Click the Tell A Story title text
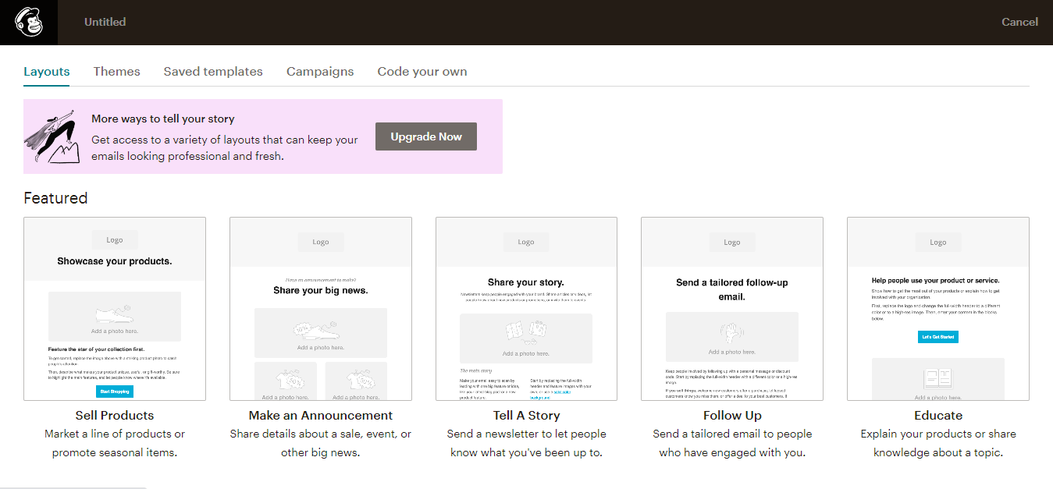This screenshot has width=1053, height=489. (526, 415)
